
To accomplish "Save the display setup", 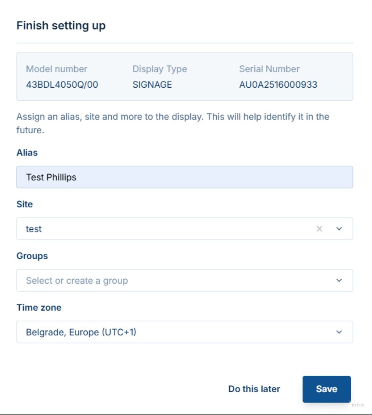I will coord(326,389).
